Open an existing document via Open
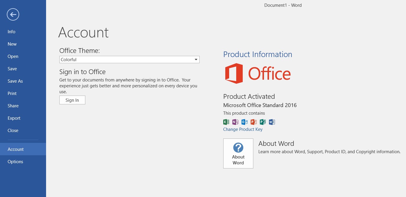 tap(13, 56)
